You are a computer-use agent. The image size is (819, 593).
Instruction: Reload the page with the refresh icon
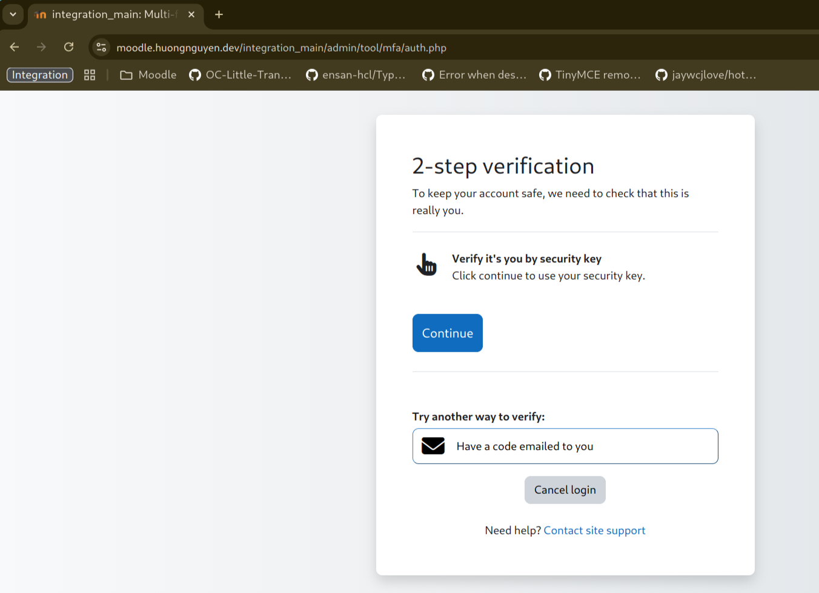[x=68, y=47]
